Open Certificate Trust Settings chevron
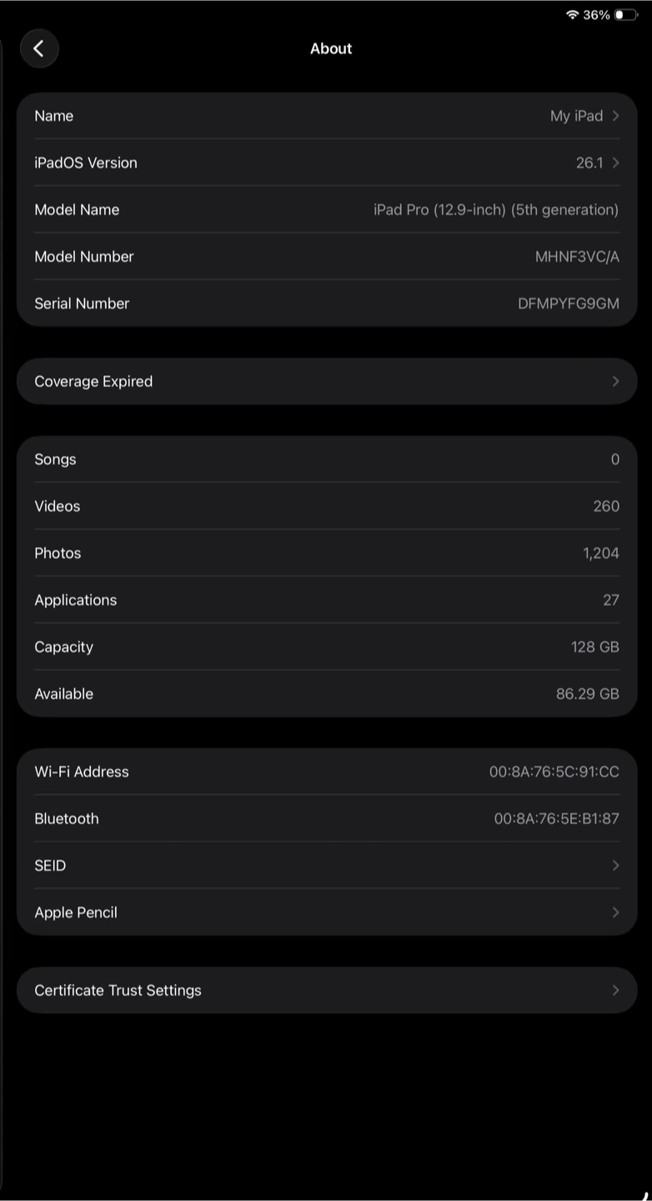The image size is (652, 1201). tap(615, 990)
